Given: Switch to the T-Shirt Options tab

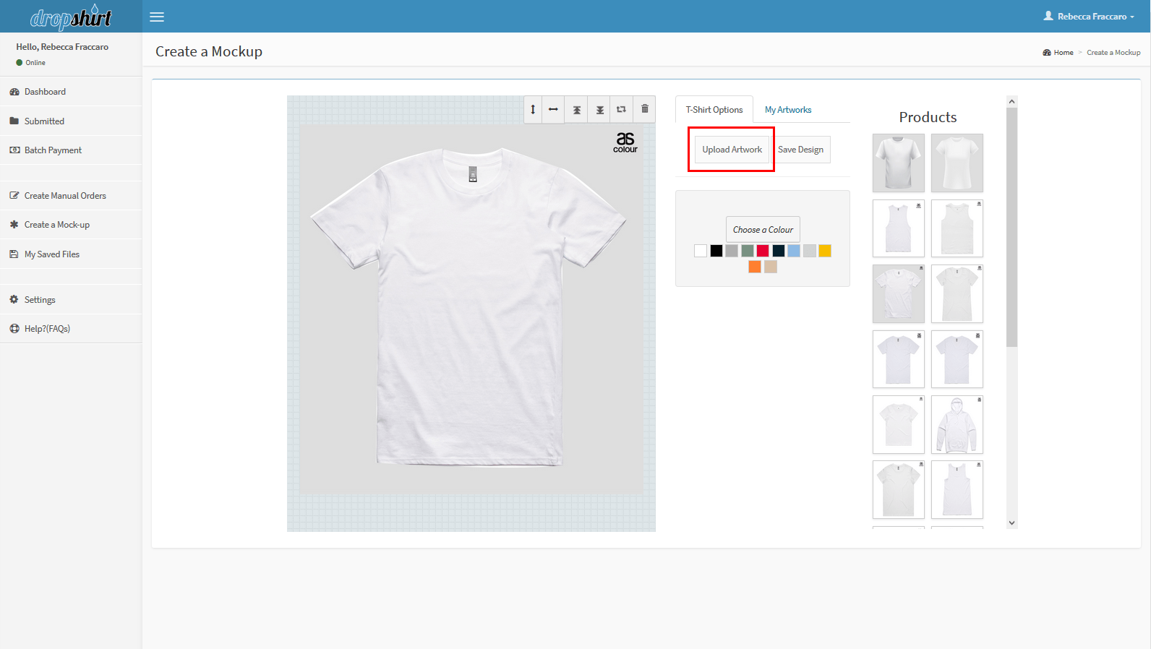Looking at the screenshot, I should [714, 110].
